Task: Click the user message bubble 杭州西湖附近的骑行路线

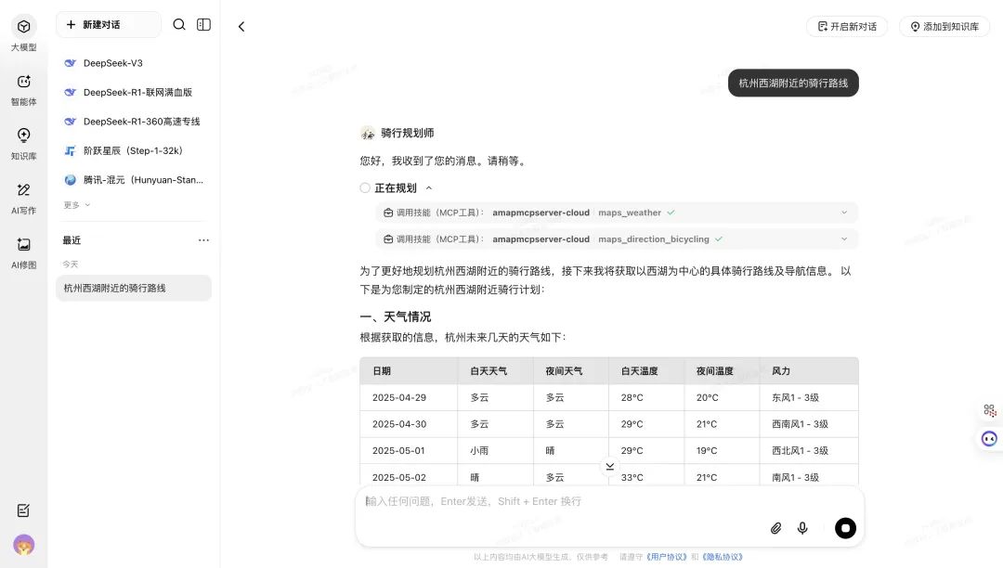Action: [793, 83]
